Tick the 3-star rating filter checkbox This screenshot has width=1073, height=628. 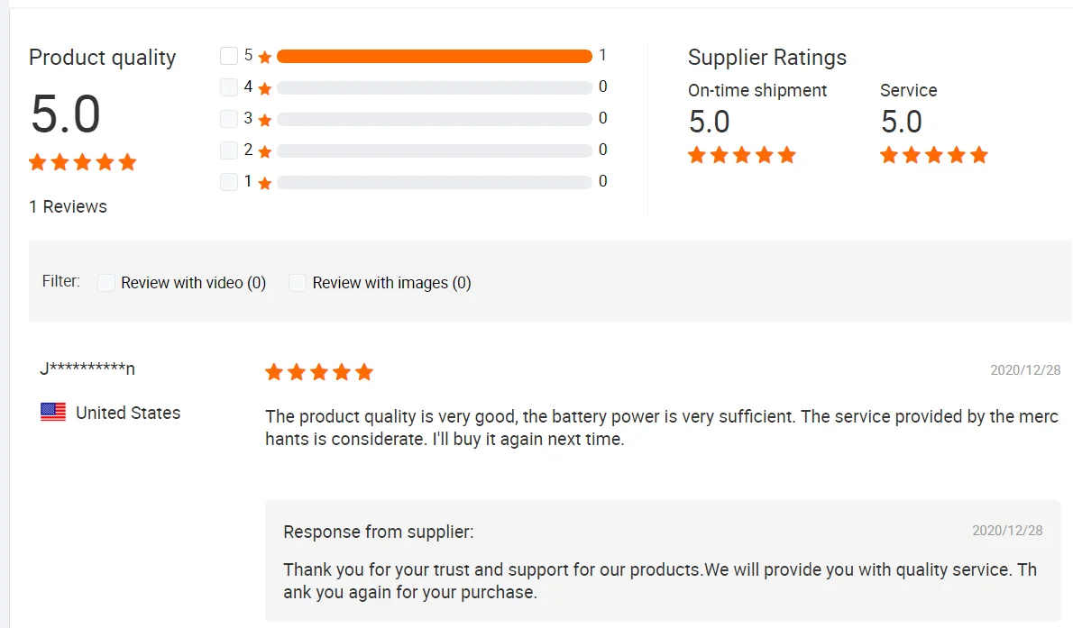click(229, 119)
